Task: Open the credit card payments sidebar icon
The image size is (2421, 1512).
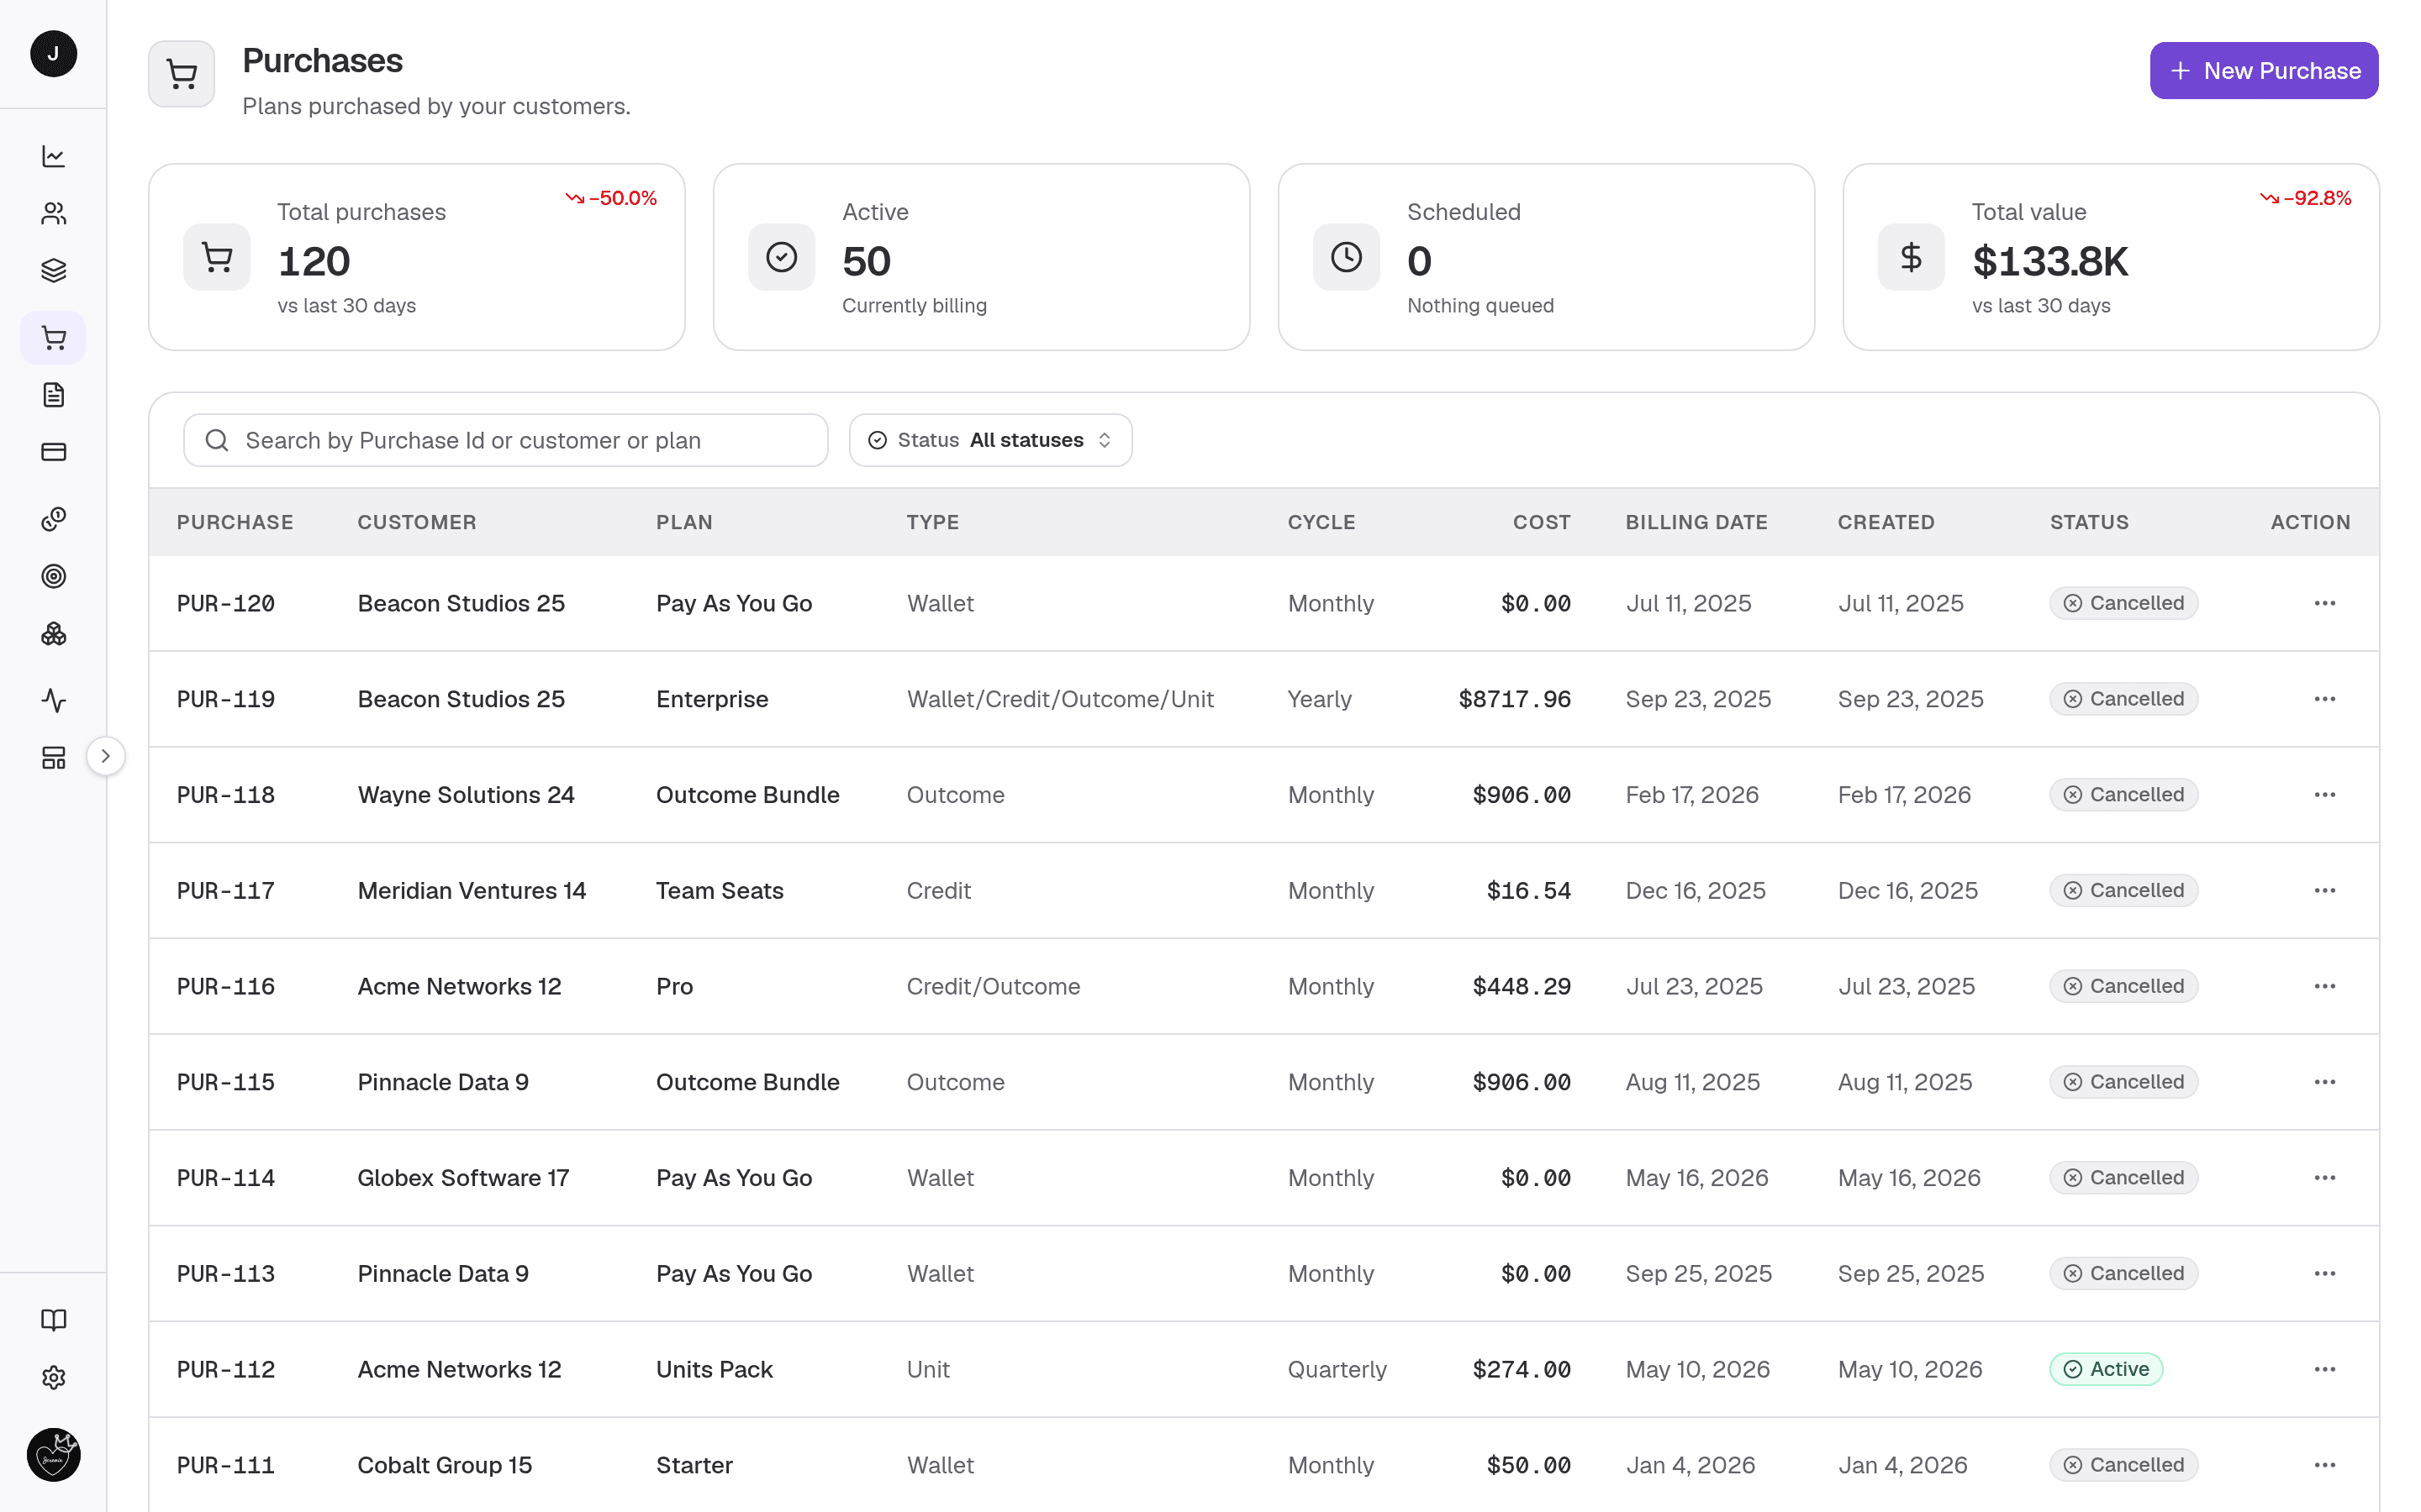Action: [x=53, y=452]
